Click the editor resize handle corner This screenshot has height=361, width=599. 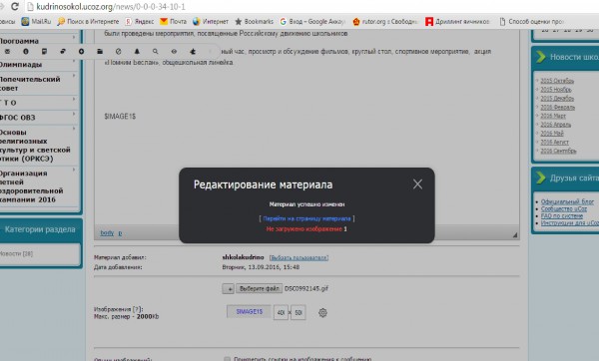click(514, 235)
